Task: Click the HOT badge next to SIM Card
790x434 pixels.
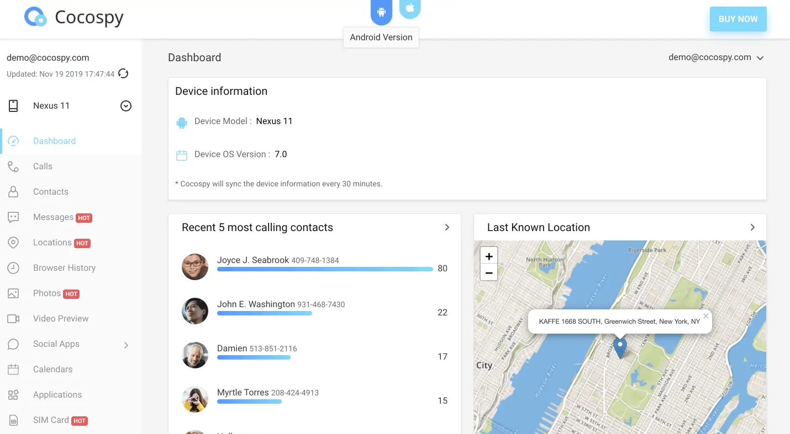Action: coord(80,421)
